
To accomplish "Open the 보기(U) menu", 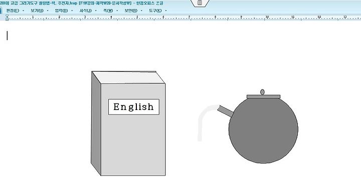I will coord(37,10).
